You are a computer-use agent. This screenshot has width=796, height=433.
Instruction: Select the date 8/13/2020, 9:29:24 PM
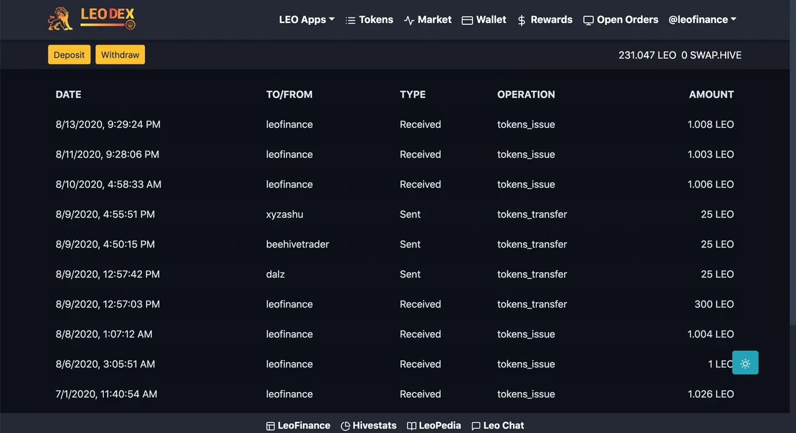[x=108, y=124]
